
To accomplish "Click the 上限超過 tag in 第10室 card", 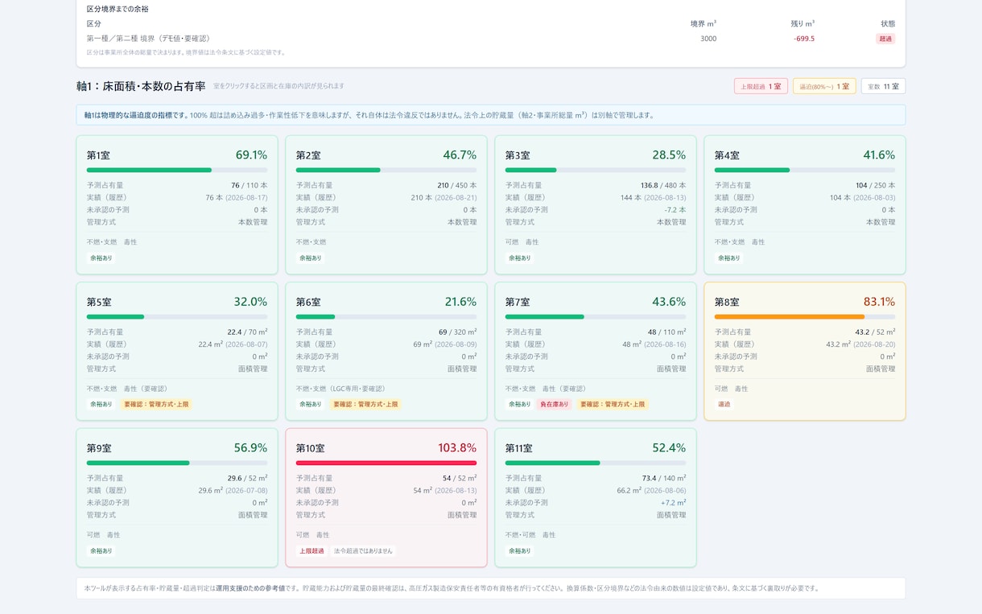I will (312, 550).
